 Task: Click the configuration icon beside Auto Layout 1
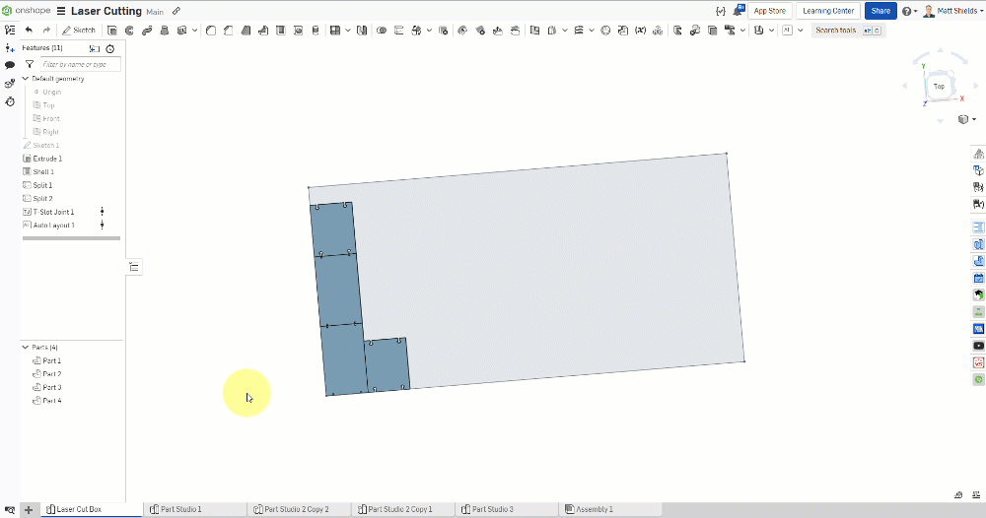102,225
